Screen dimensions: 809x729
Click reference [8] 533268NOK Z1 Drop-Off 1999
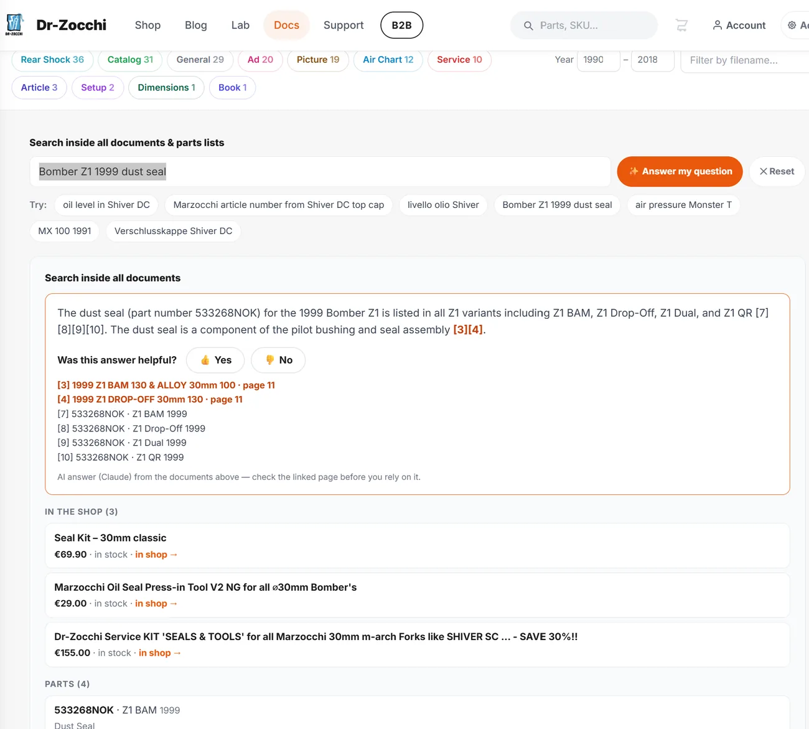131,428
